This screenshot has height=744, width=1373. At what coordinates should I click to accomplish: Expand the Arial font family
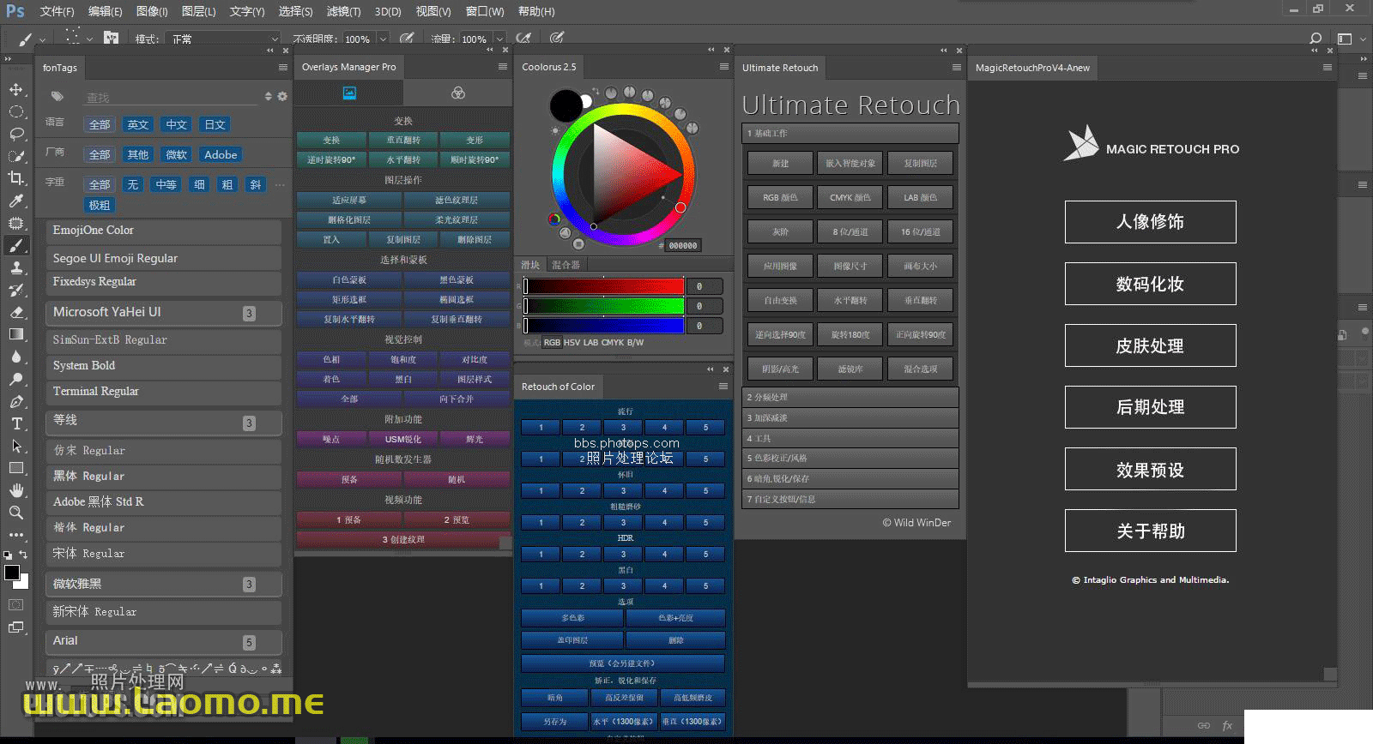[x=164, y=641]
